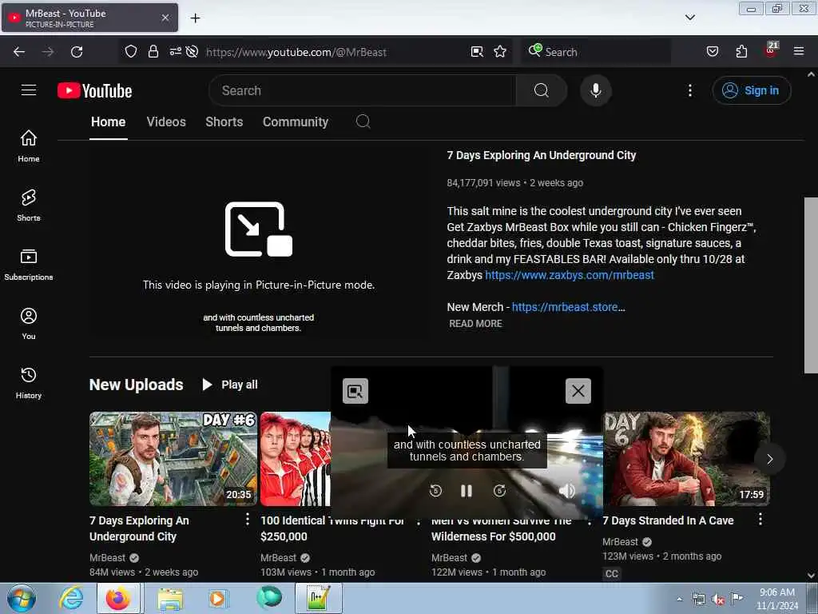Image resolution: width=818 pixels, height=614 pixels.
Task: Switch to the Community channel tab
Action: pos(296,122)
